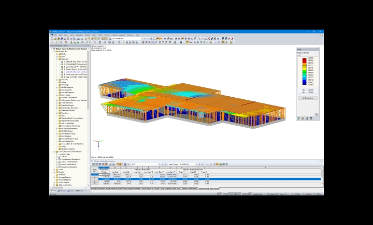This screenshot has width=373, height=225.
Task: Click the Undo arrow icon
Action: coord(78,38)
